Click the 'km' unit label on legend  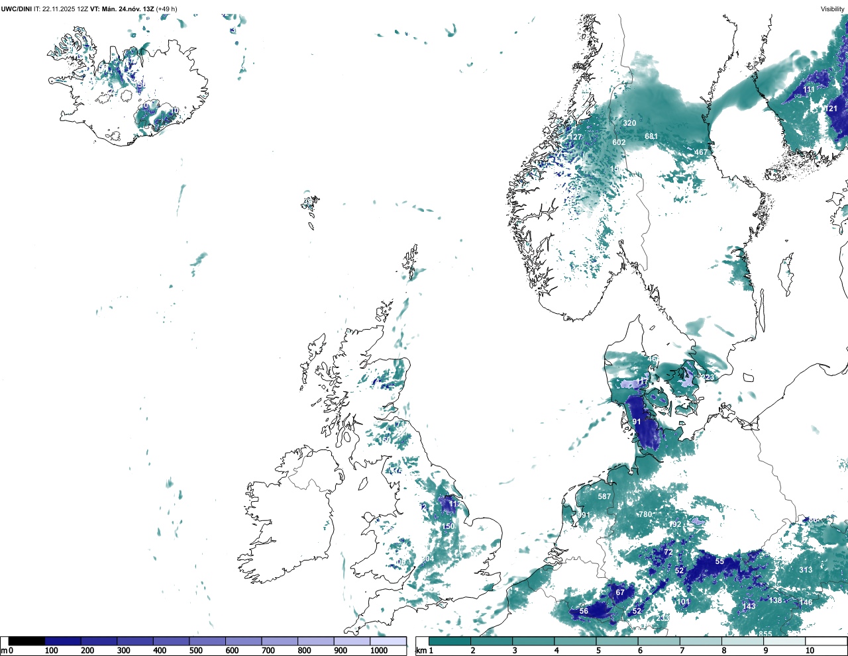click(421, 651)
